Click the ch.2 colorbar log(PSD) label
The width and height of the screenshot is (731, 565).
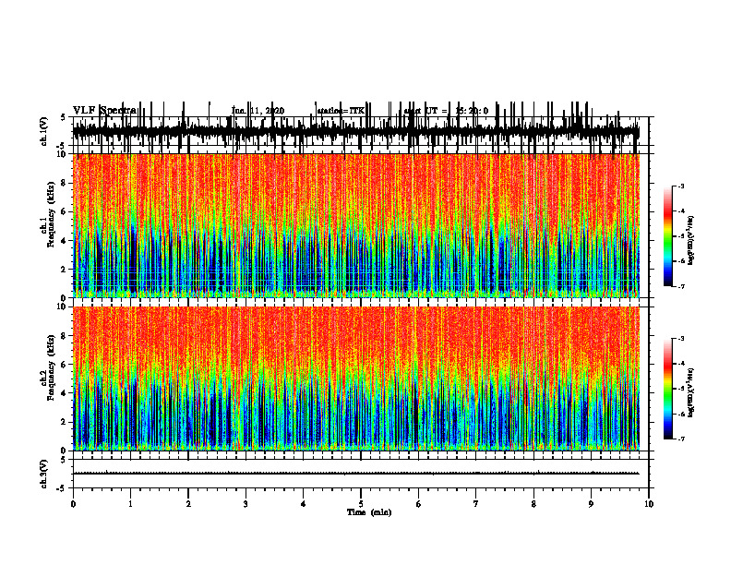tap(690, 392)
